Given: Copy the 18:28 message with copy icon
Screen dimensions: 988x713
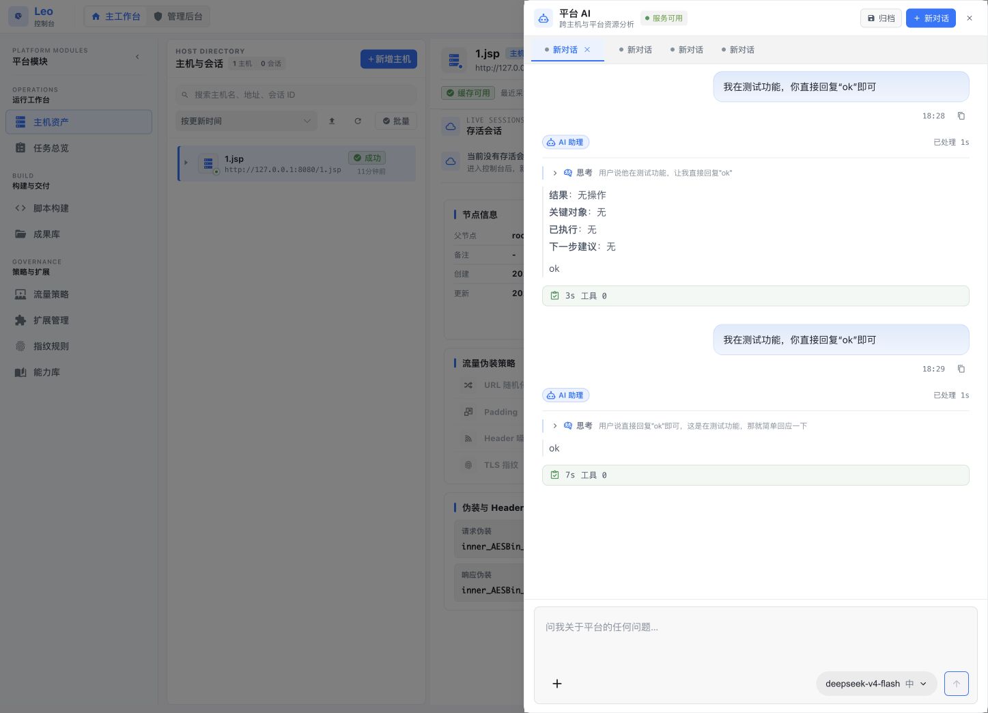Looking at the screenshot, I should [x=961, y=116].
